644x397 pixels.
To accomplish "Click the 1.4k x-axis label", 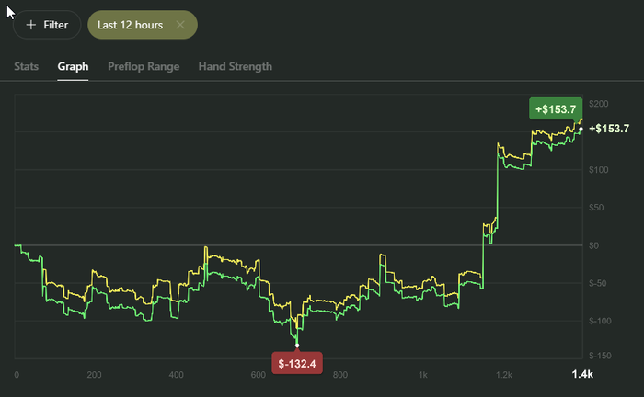I will tap(582, 374).
